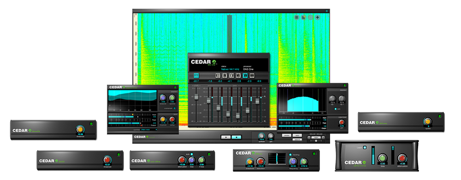This screenshot has height=180, width=461.
Task: Click the orange threshold knob on CEDAR decrackle
Action: click(79, 129)
